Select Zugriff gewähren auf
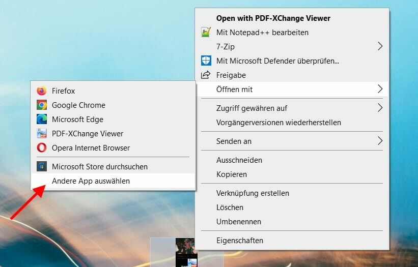 coord(292,108)
